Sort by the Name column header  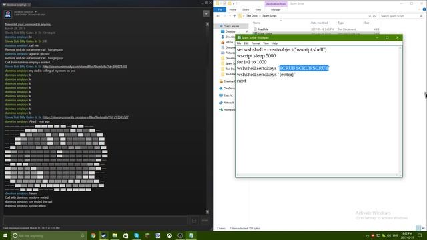click(x=256, y=23)
